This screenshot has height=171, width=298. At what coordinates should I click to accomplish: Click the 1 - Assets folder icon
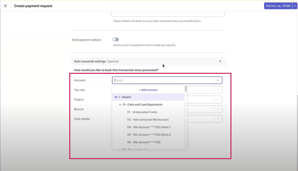[x=116, y=97]
